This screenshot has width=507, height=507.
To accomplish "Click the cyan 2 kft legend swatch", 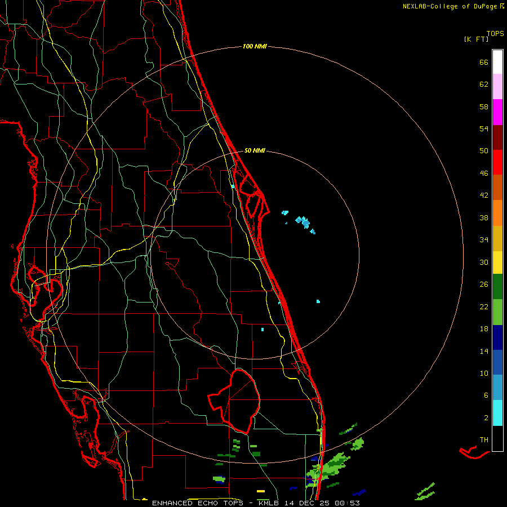I will (497, 413).
